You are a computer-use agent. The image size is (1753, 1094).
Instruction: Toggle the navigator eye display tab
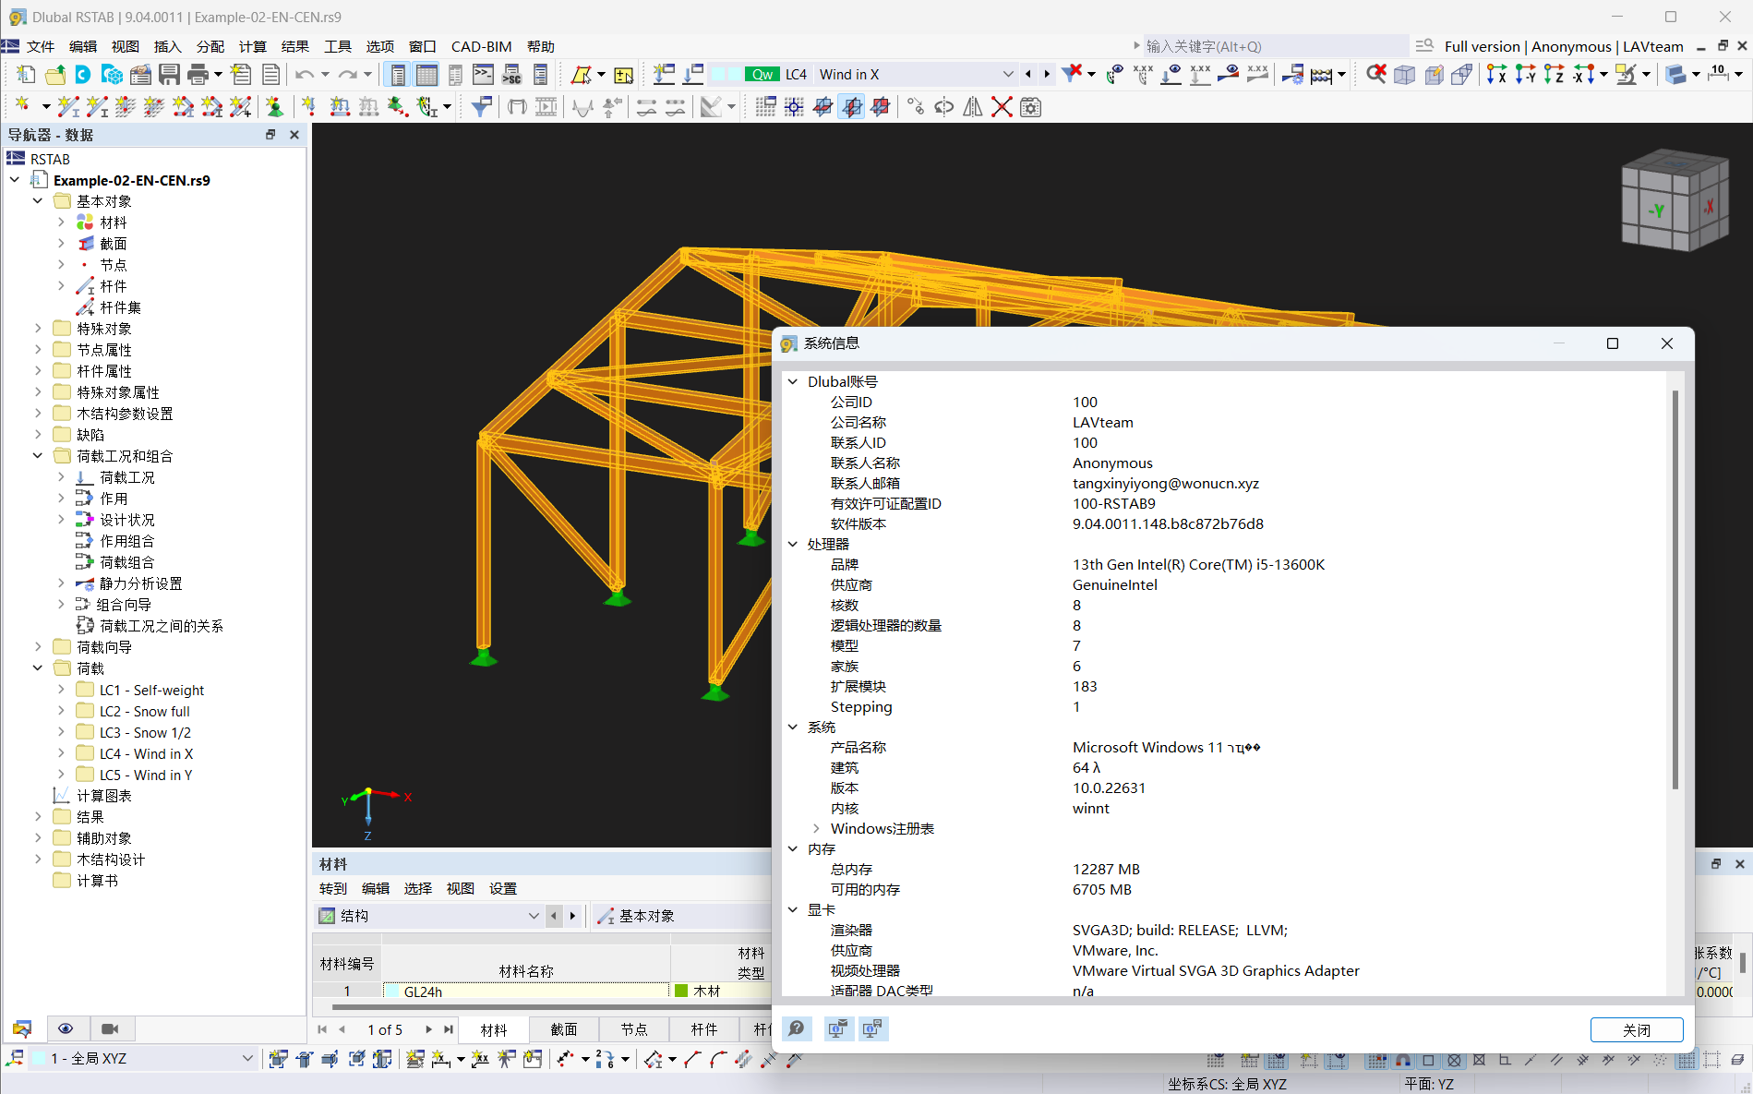pos(66,1028)
